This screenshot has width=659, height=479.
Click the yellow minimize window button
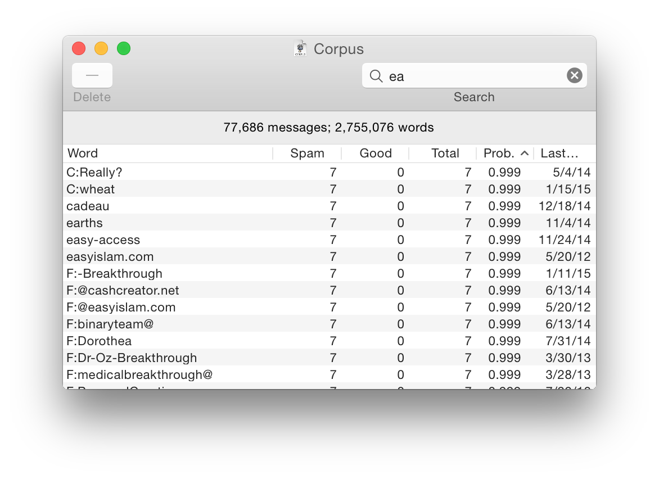[101, 49]
